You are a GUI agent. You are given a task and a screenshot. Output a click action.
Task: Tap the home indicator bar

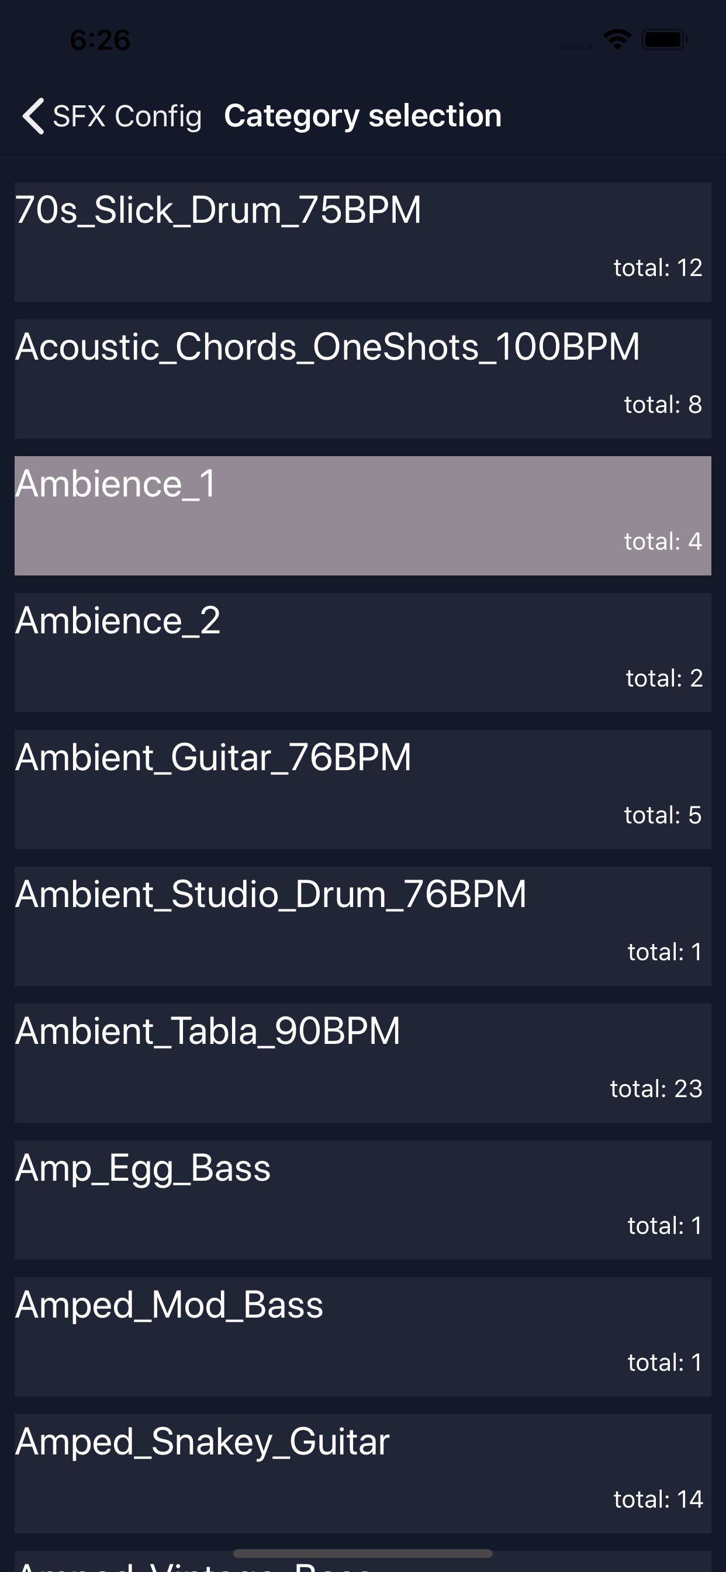tap(363, 1553)
